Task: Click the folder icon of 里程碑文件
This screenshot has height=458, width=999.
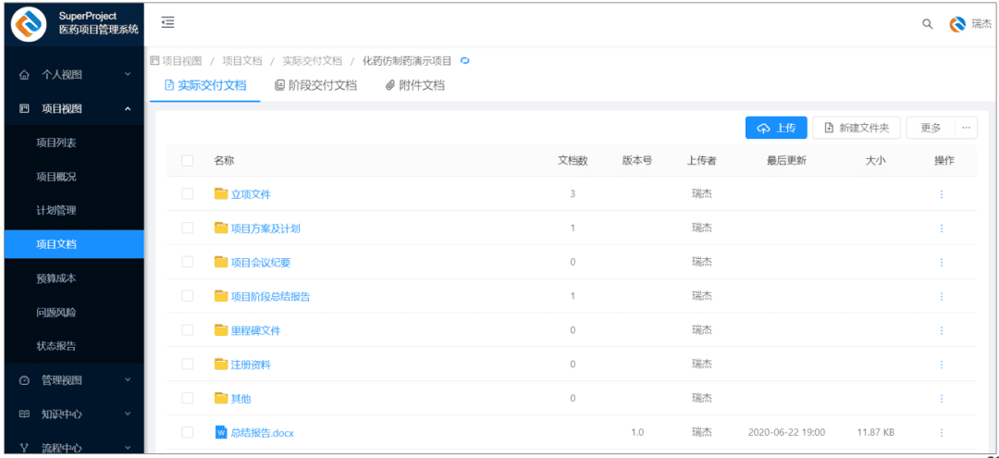Action: (221, 330)
